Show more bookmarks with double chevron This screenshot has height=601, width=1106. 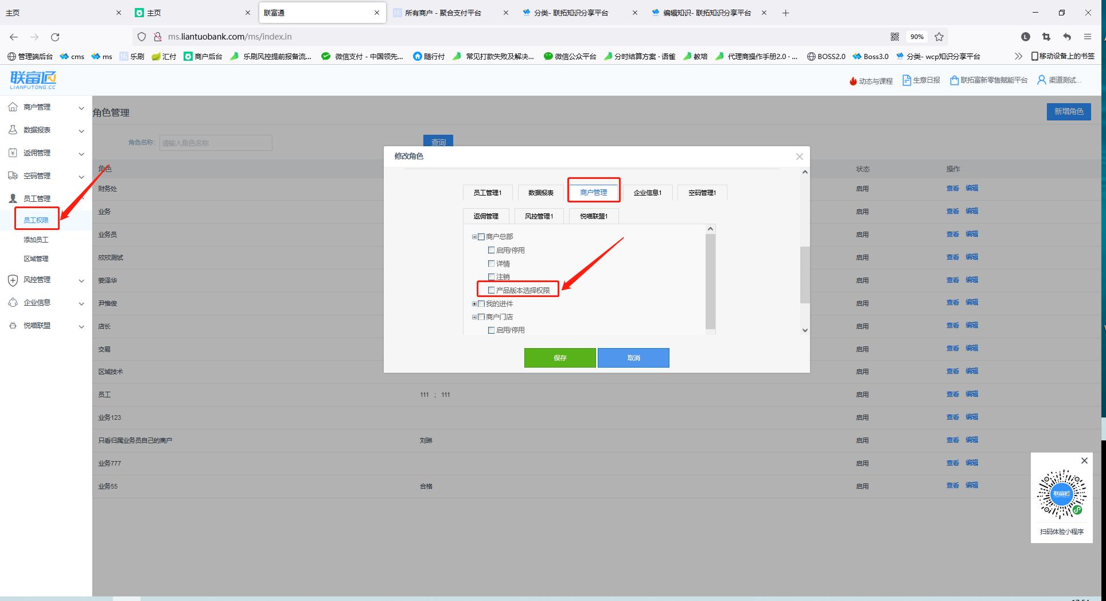(1018, 56)
